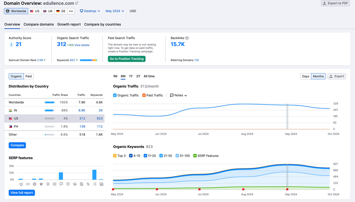Click Semrush Domain Rank up arrow
Screen dimensions: 355x202
click(x=45, y=60)
